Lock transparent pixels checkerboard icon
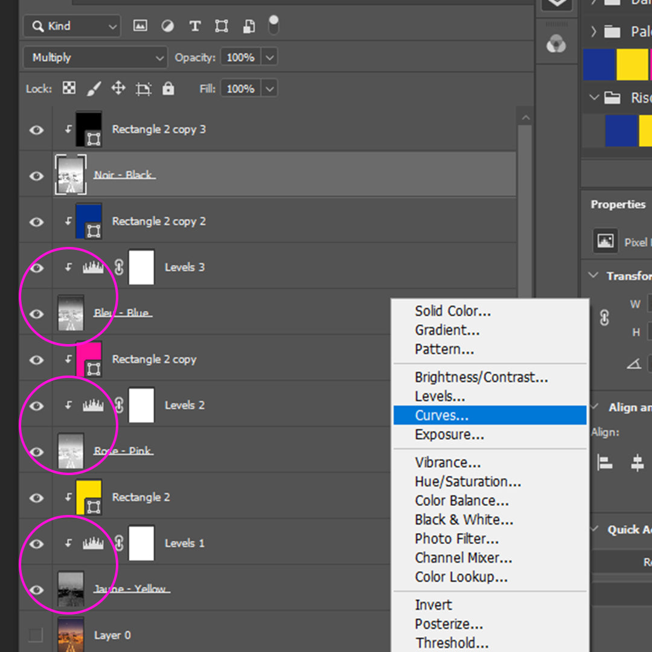Image resolution: width=652 pixels, height=652 pixels. tap(69, 89)
